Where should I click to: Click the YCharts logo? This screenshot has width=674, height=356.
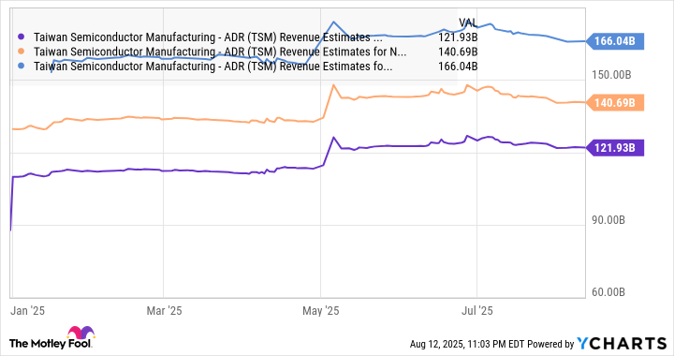(622, 343)
